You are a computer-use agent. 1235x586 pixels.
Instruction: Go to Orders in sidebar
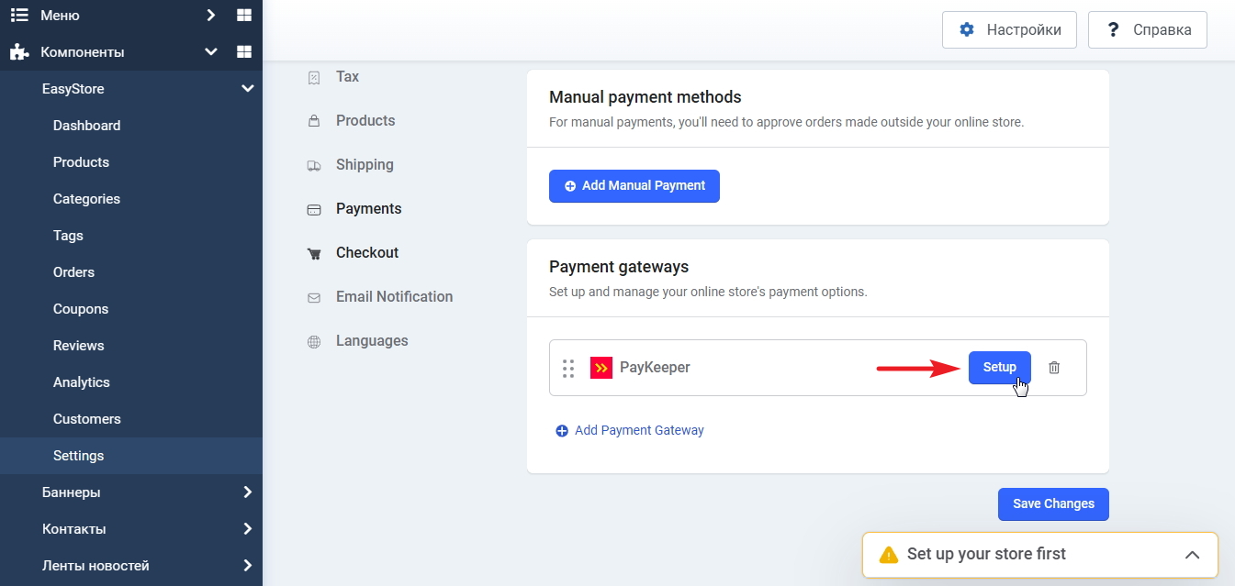(73, 272)
